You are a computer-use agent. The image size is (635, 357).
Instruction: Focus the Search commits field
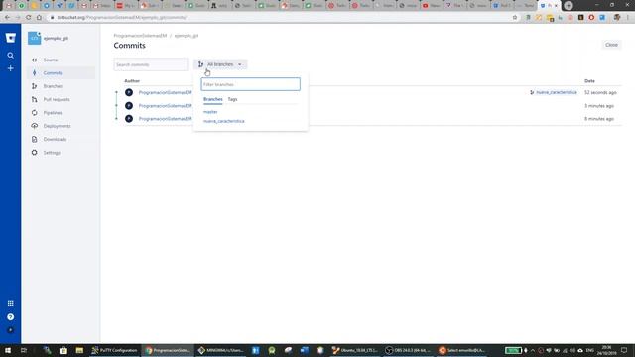(x=150, y=64)
